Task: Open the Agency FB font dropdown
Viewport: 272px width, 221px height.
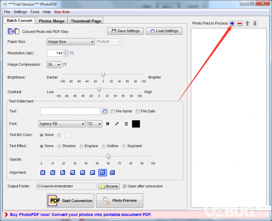Action: [62, 124]
